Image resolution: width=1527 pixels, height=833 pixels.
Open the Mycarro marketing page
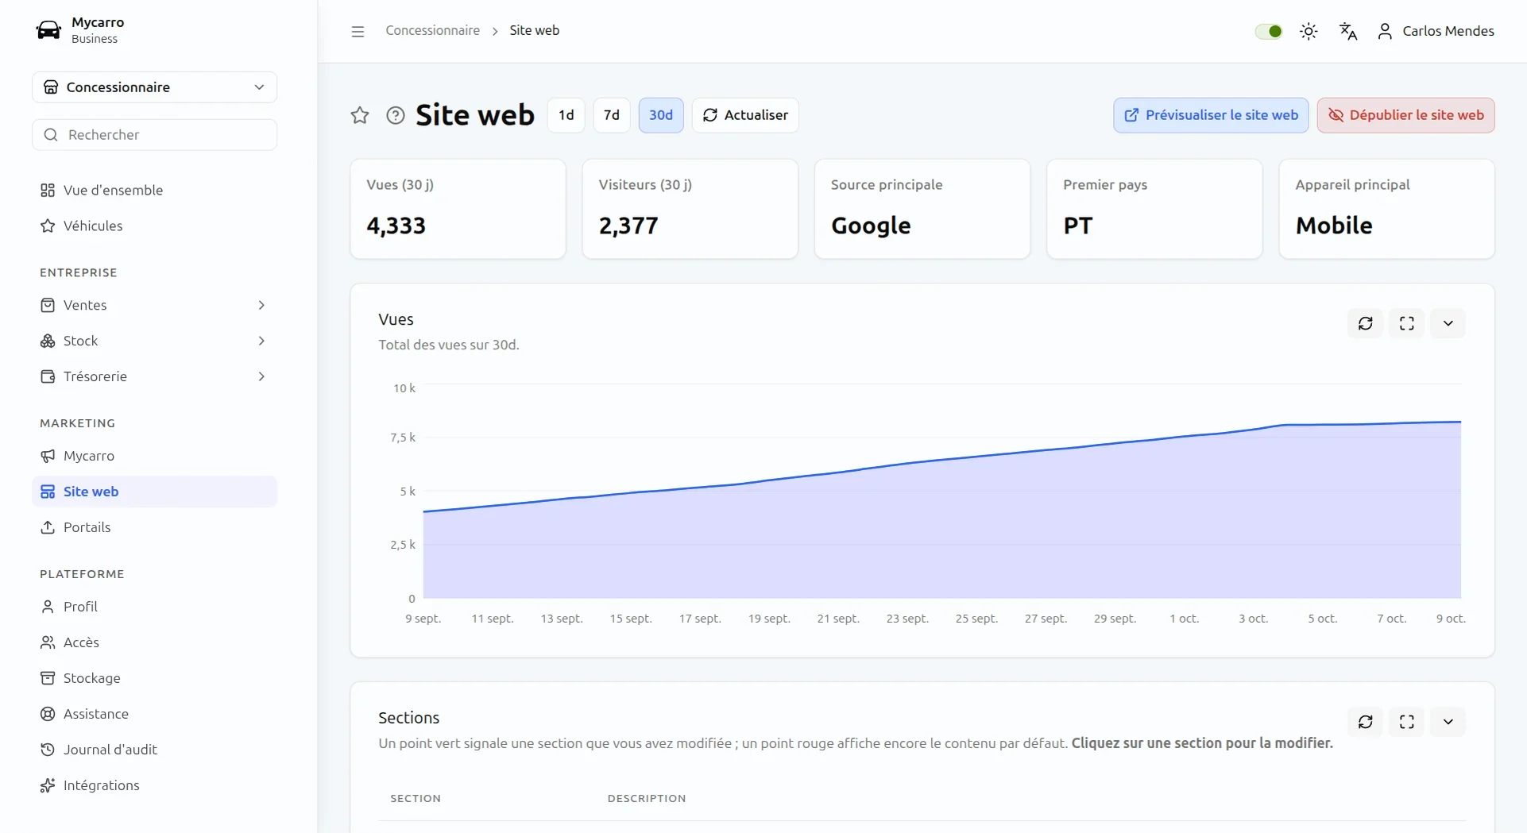[155, 456]
